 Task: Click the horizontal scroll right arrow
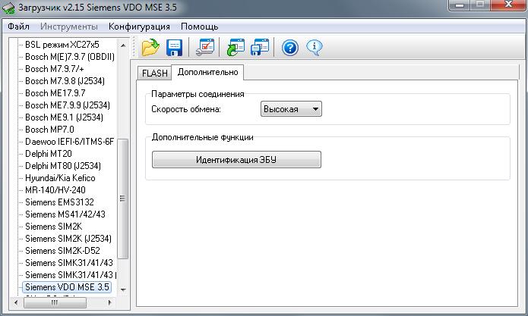(109, 302)
